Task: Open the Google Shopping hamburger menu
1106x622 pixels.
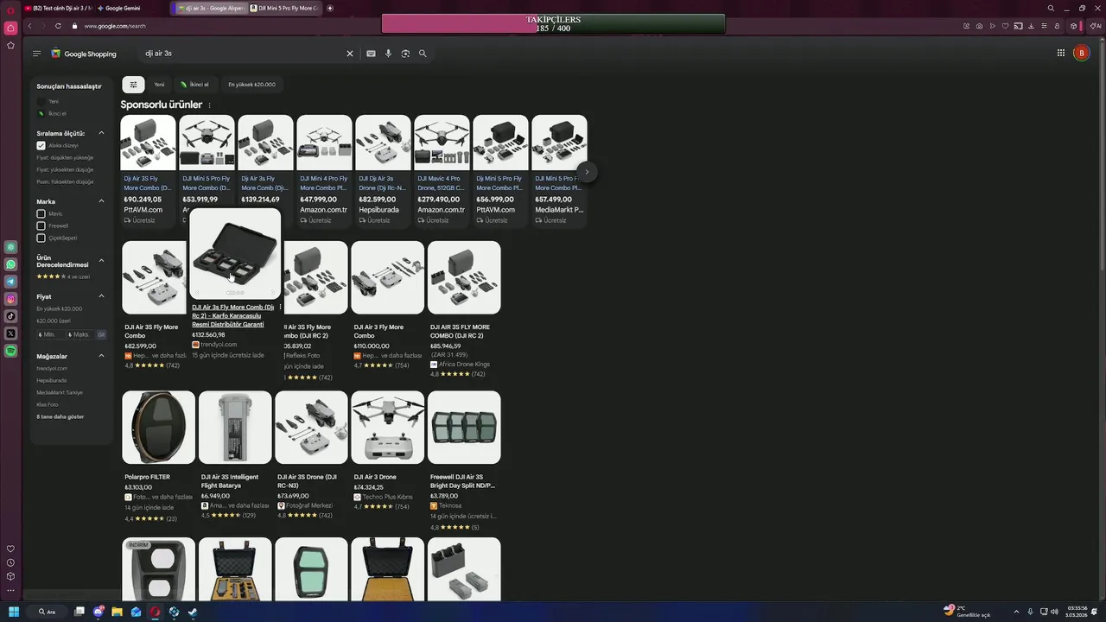Action: [36, 54]
